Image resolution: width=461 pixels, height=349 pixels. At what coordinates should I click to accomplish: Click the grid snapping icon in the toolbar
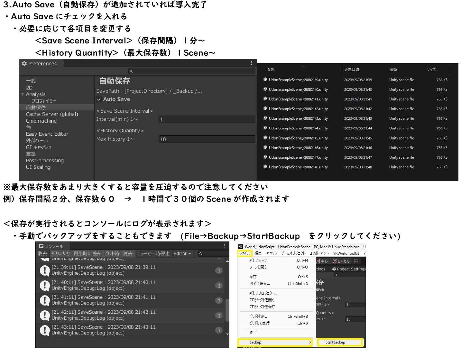(x=356, y=261)
